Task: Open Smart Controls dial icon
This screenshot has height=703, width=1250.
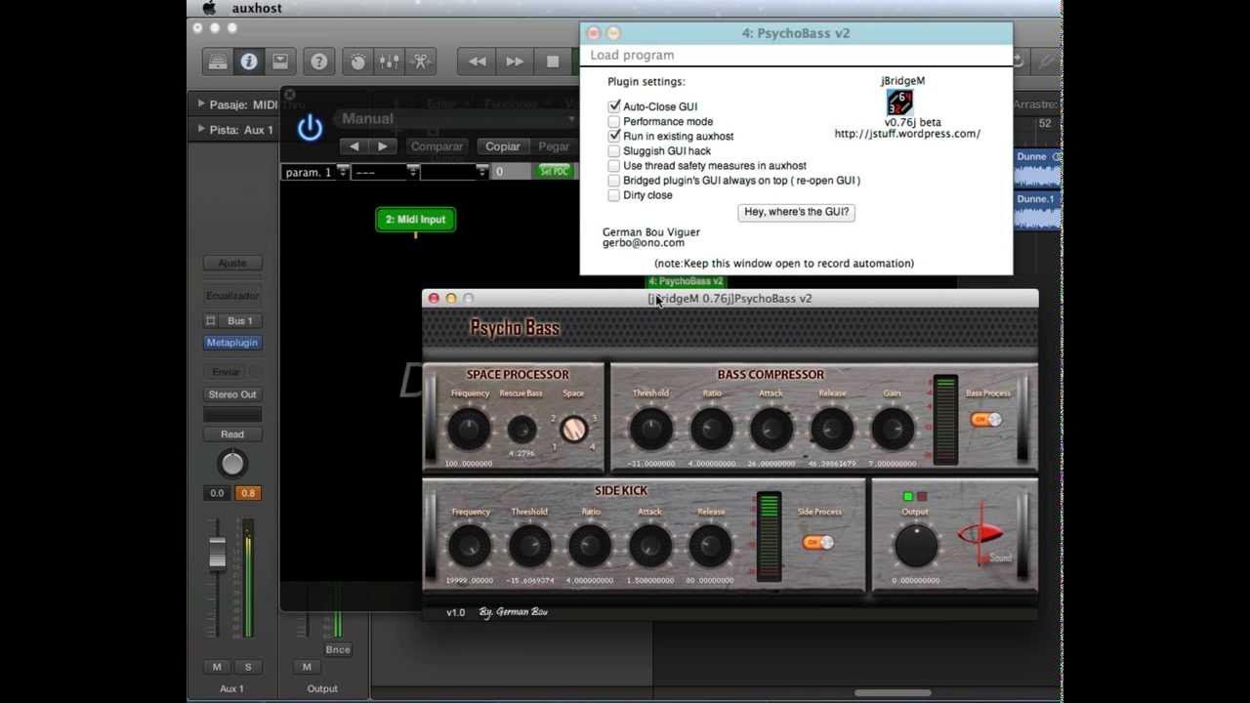Action: (357, 62)
